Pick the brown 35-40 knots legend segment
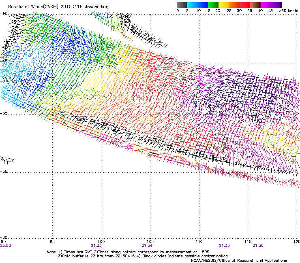Screen dimensions: 300x263 click(x=255, y=5)
